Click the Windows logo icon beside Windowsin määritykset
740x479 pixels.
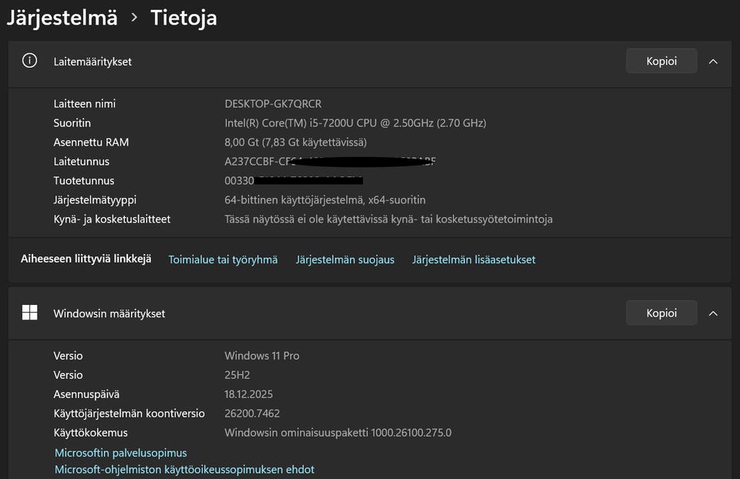pos(29,313)
